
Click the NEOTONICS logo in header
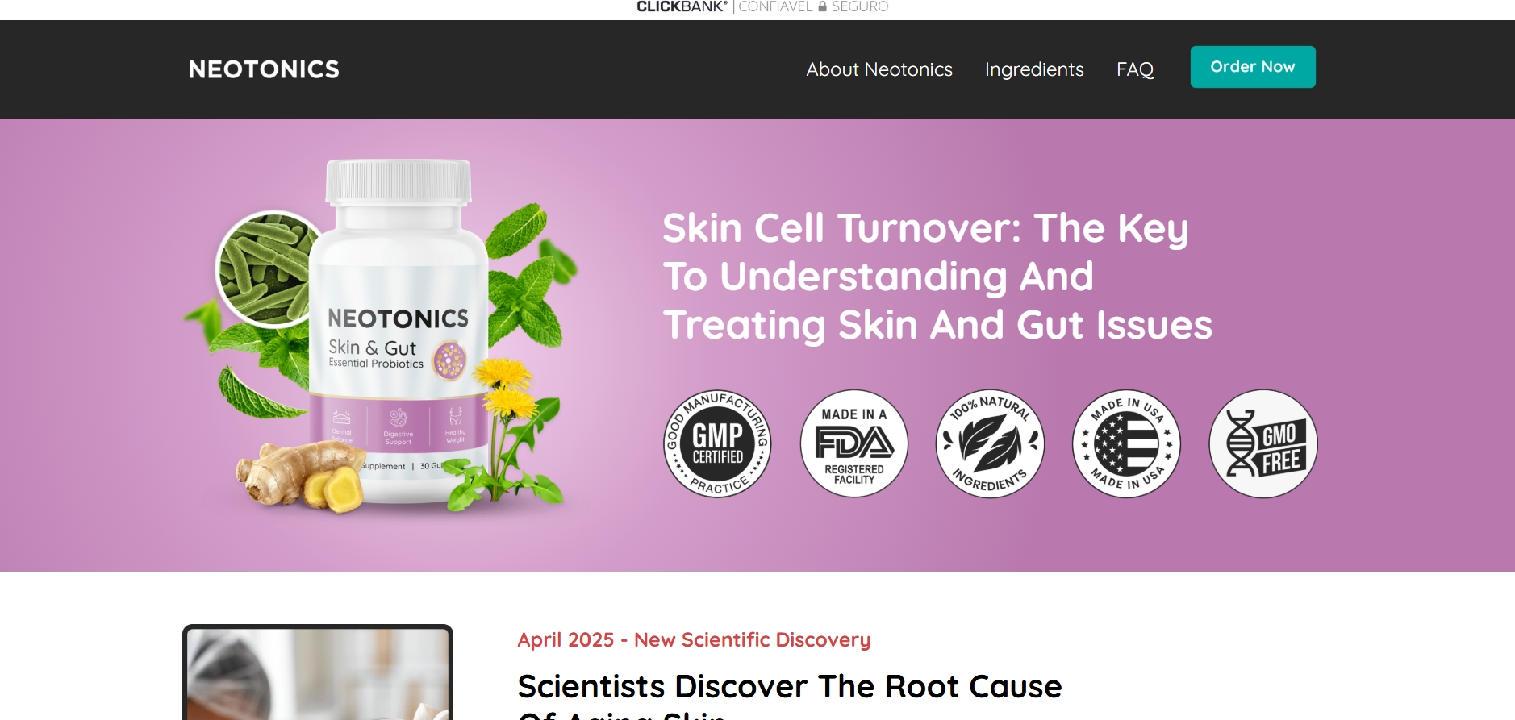tap(264, 69)
